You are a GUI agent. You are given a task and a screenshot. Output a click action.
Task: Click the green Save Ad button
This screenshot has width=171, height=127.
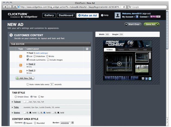pos(151,24)
